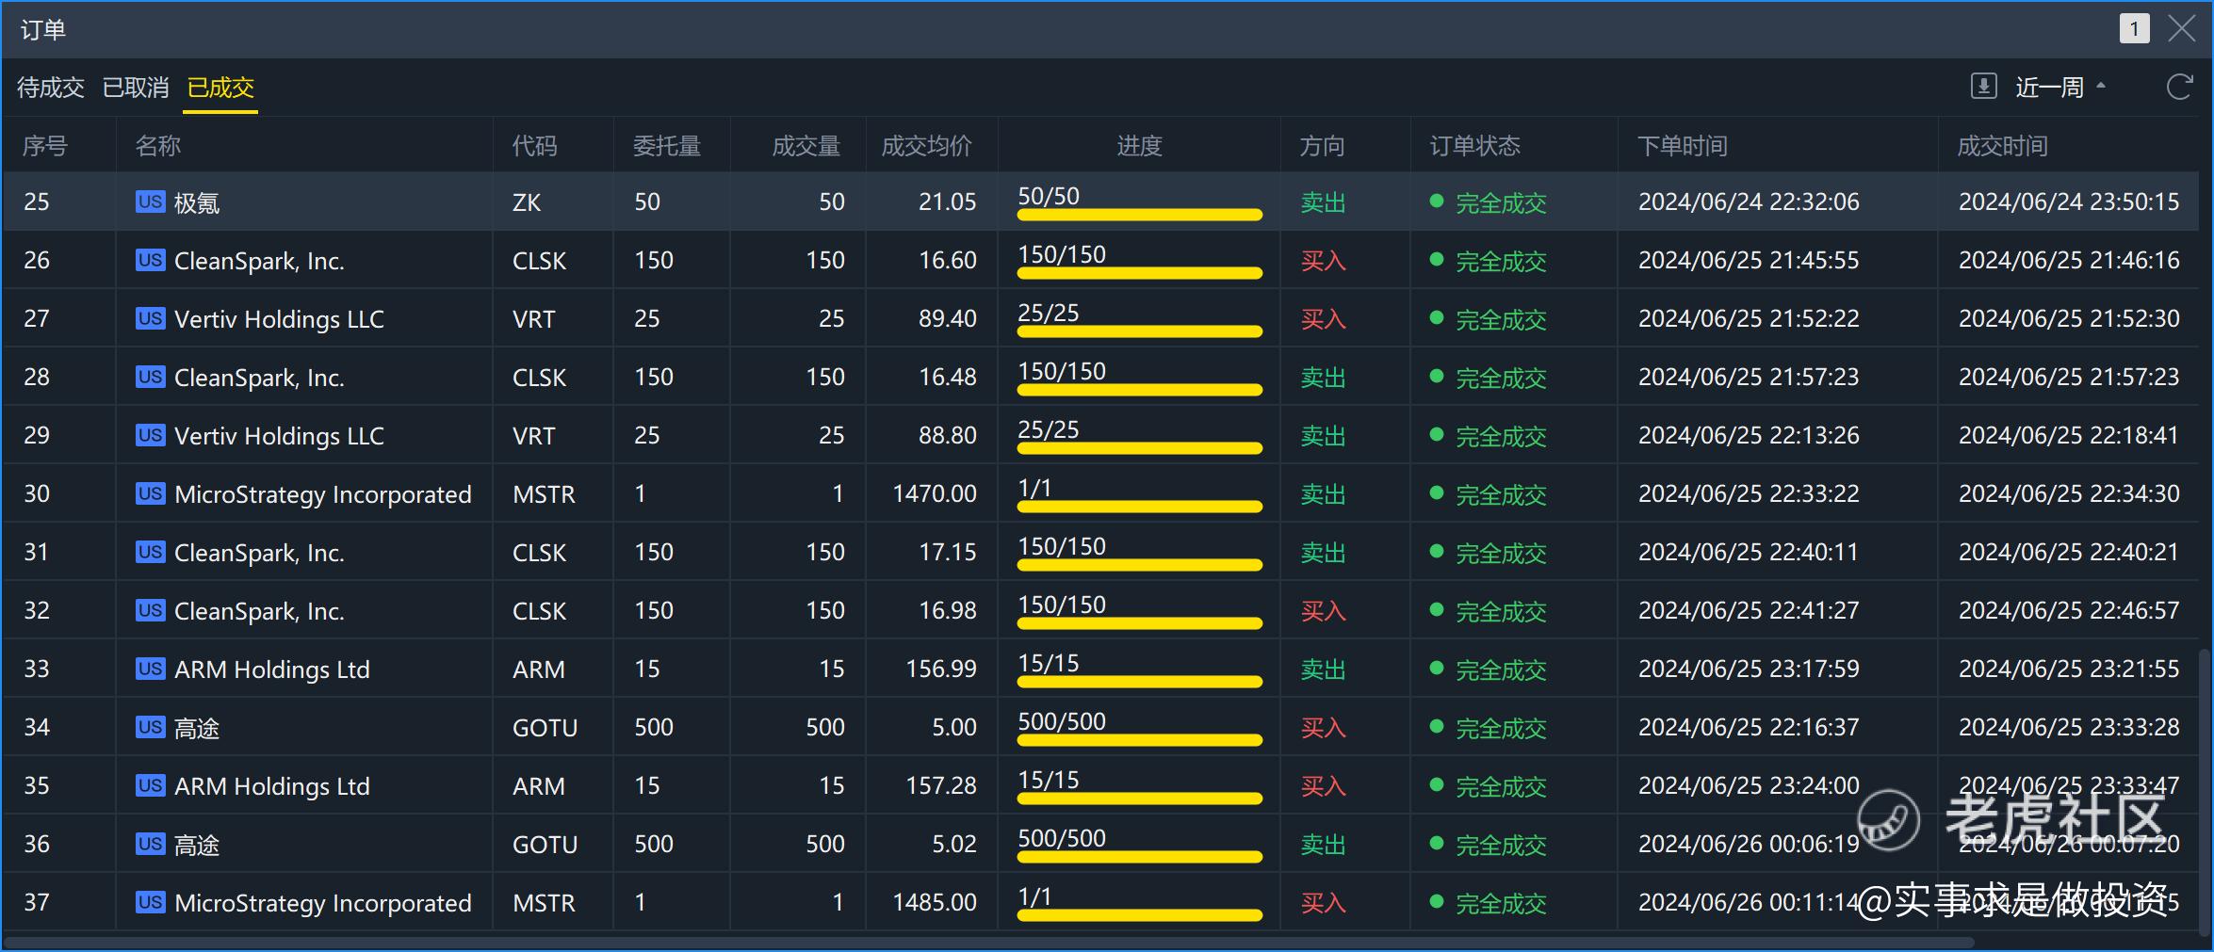Image resolution: width=2214 pixels, height=952 pixels.
Task: Sort by the 代码 column header
Action: [x=534, y=146]
